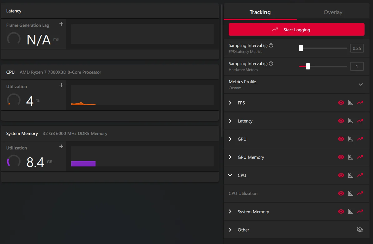The width and height of the screenshot is (373, 244).
Task: Hide Latency metrics with the eye icon
Action: pyautogui.click(x=341, y=121)
